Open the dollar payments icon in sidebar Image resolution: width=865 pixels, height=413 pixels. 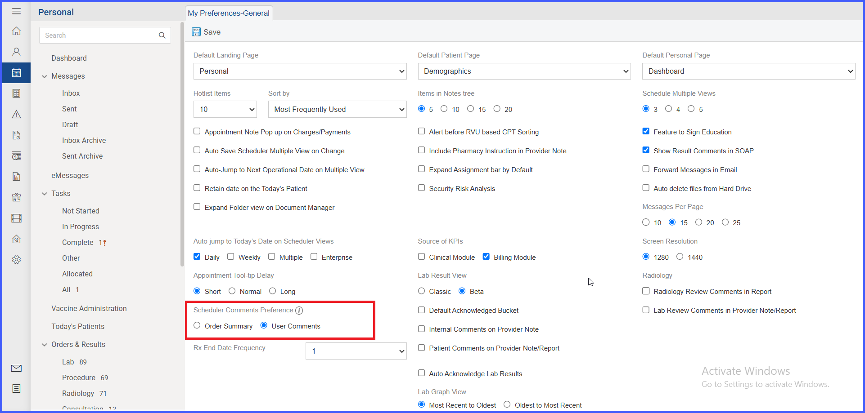pos(16,156)
